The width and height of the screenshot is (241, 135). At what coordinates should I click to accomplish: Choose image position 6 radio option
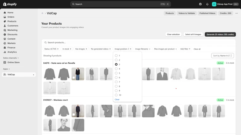116,78
